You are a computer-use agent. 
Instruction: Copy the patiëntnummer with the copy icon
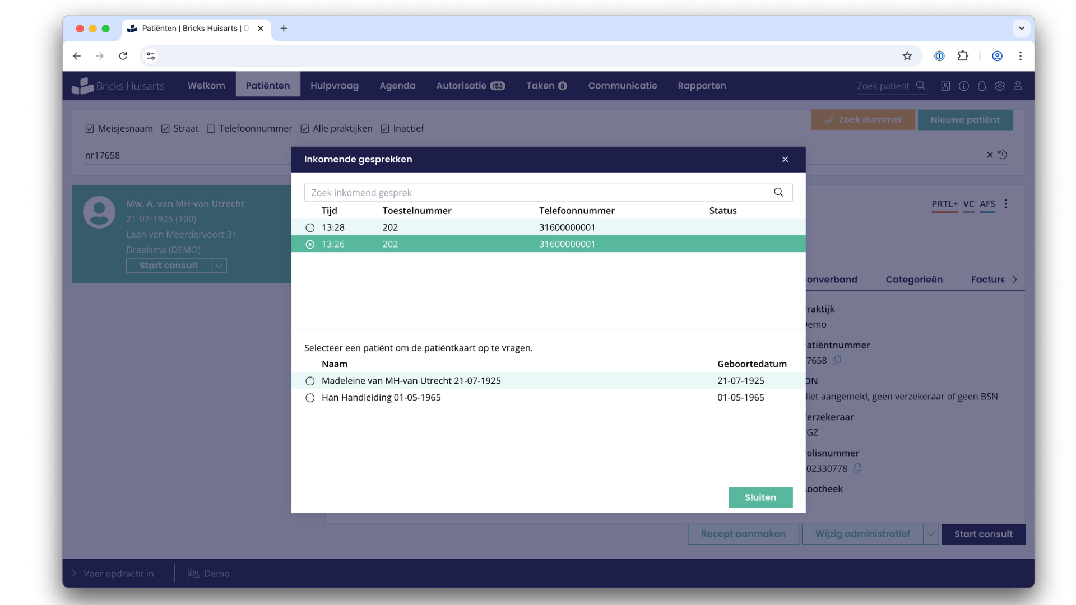(837, 360)
